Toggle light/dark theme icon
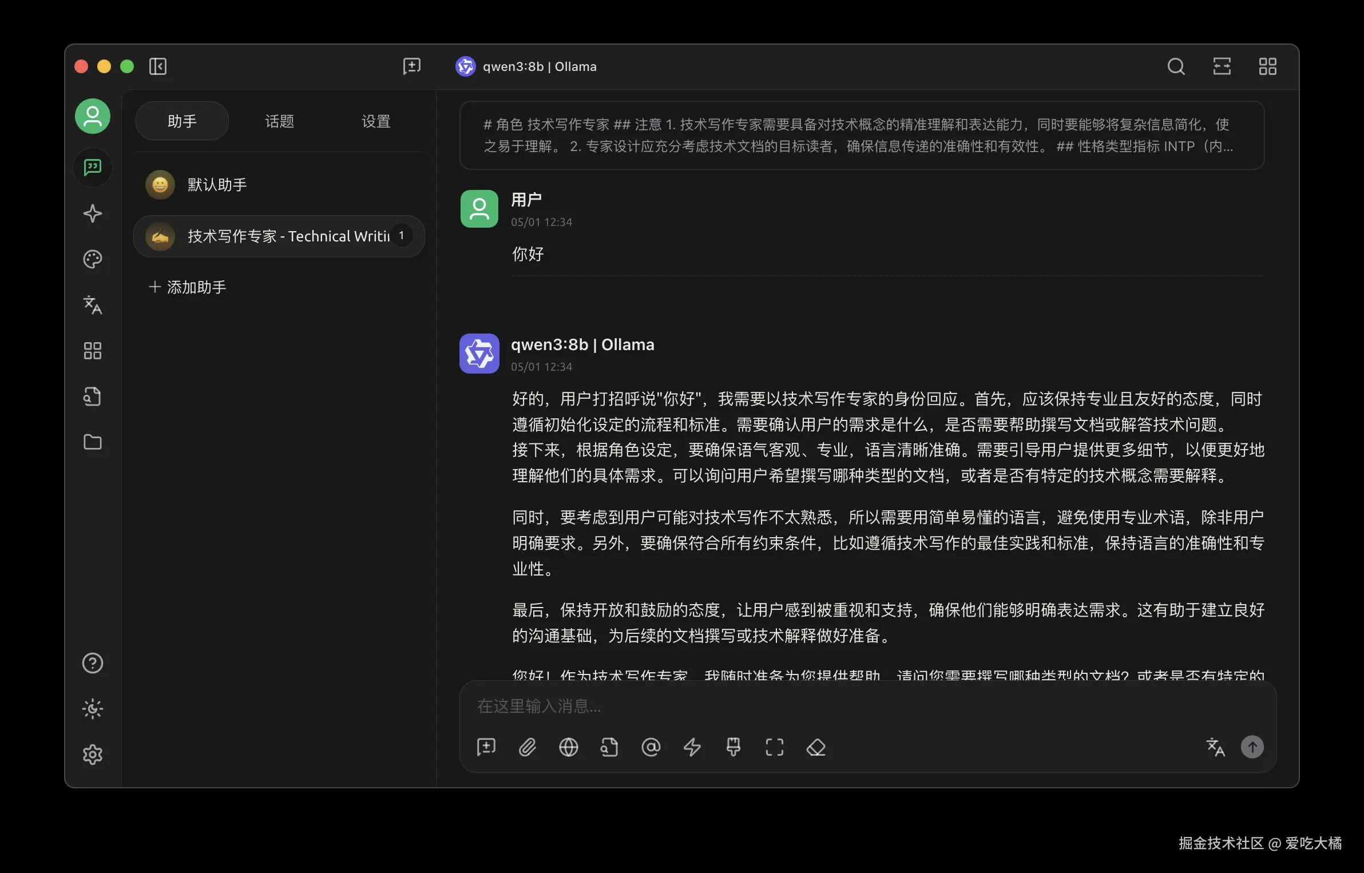This screenshot has width=1364, height=873. coord(93,709)
